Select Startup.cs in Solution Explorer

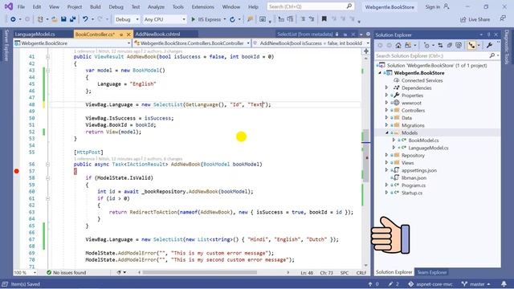coord(412,193)
